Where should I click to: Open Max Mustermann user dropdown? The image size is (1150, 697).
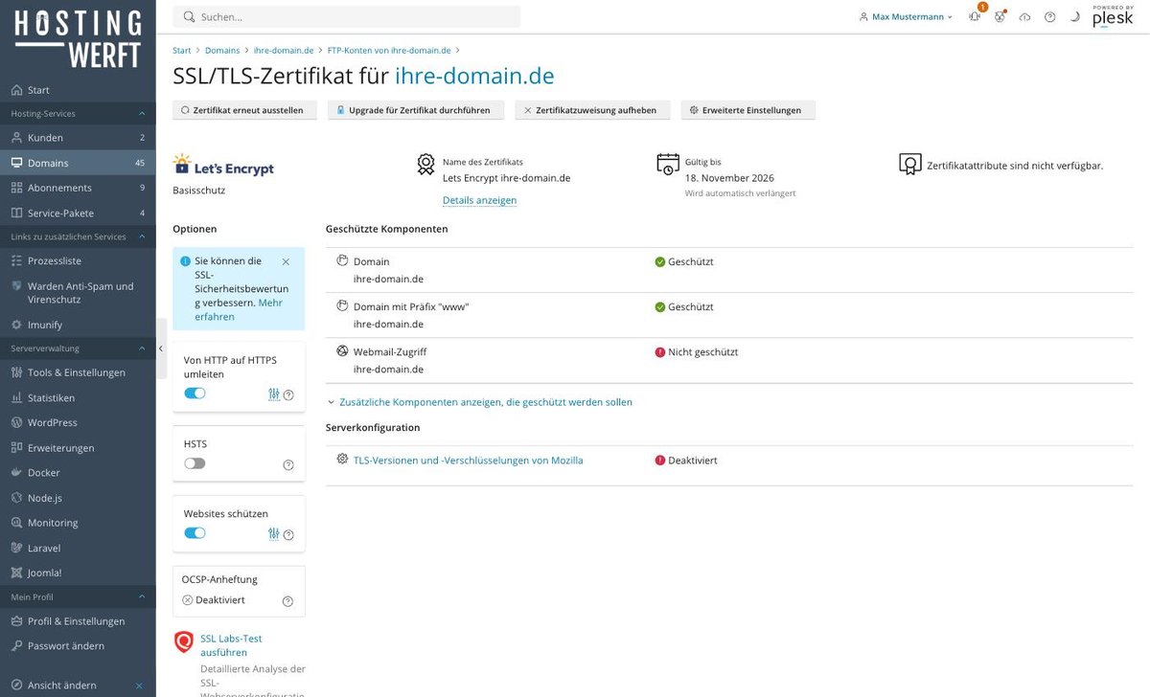tap(906, 16)
